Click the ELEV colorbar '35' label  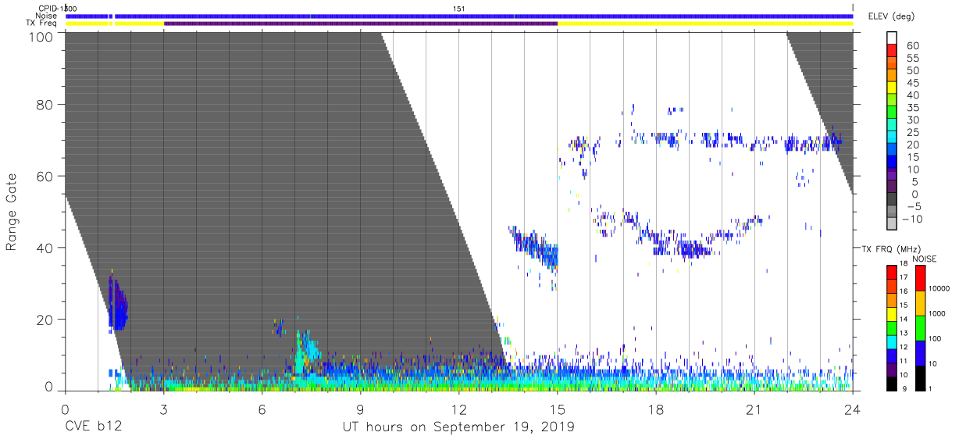(x=911, y=108)
